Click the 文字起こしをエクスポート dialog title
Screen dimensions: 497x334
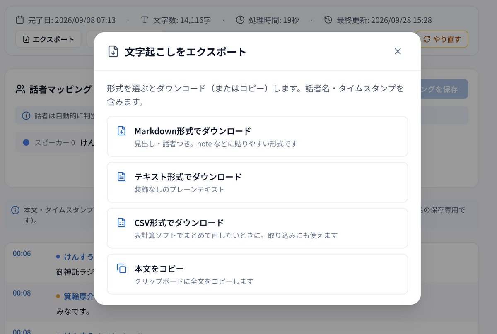(x=186, y=52)
